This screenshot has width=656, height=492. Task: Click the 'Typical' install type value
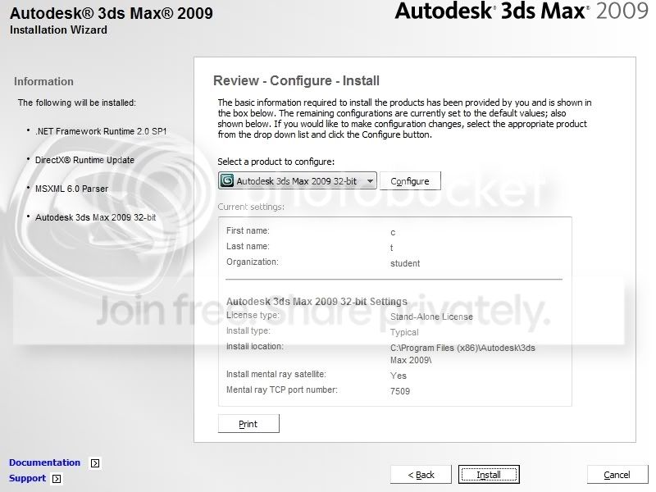(404, 333)
